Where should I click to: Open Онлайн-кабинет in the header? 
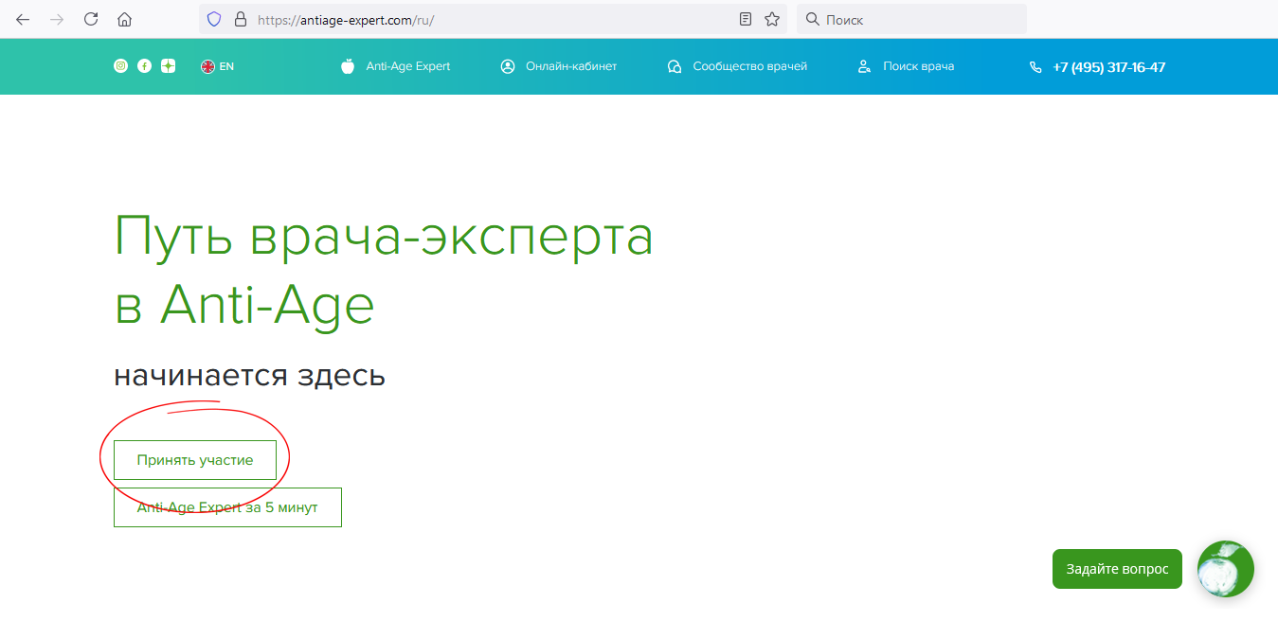pos(558,66)
